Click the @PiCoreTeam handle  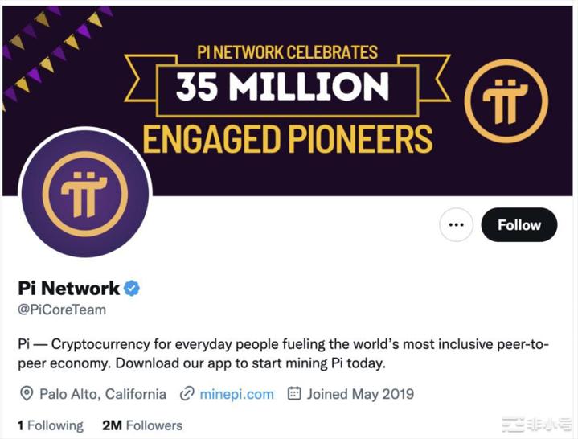(62, 310)
